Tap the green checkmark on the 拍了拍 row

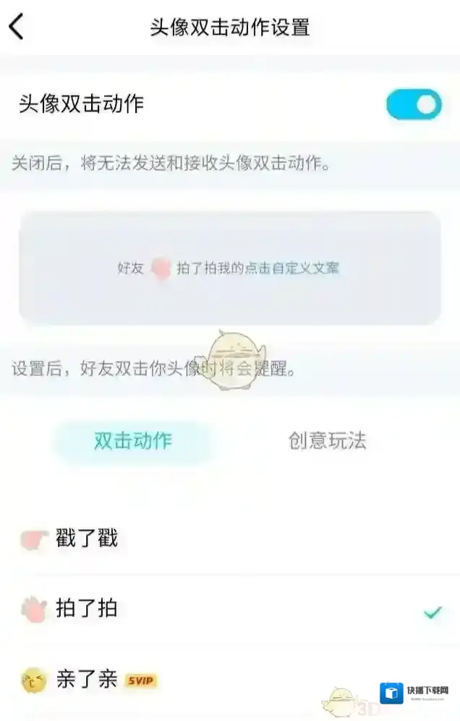(x=433, y=612)
